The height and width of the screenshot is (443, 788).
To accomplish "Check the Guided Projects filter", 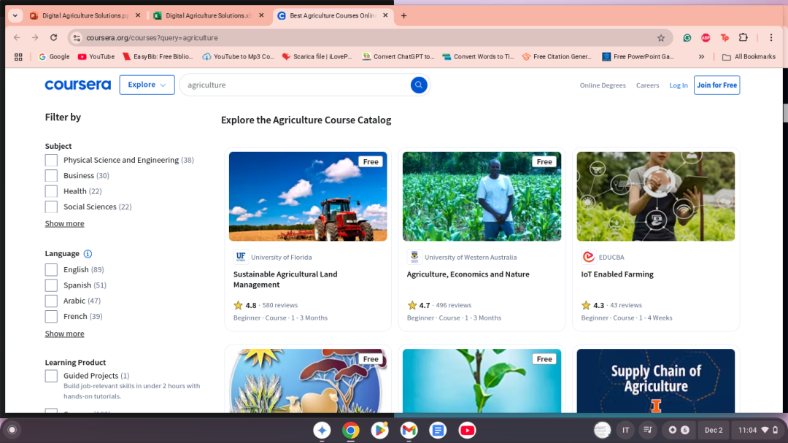I will (51, 376).
